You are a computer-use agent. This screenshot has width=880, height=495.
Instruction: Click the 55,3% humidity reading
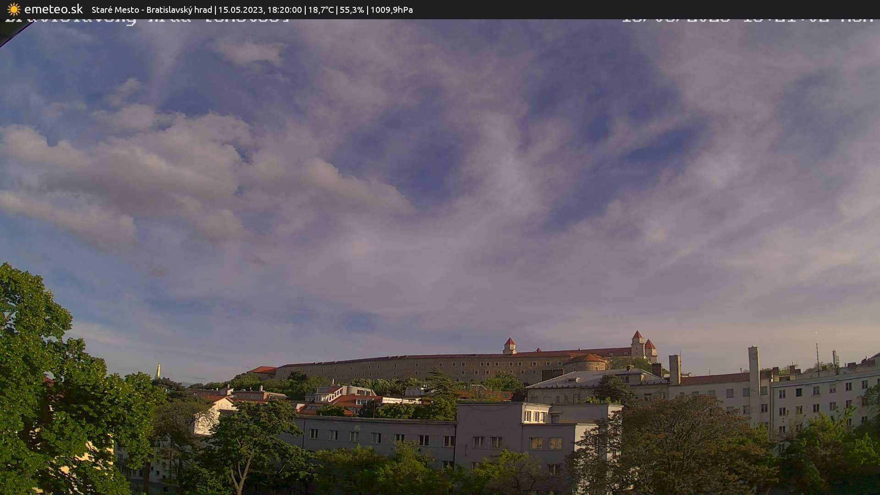pyautogui.click(x=352, y=10)
